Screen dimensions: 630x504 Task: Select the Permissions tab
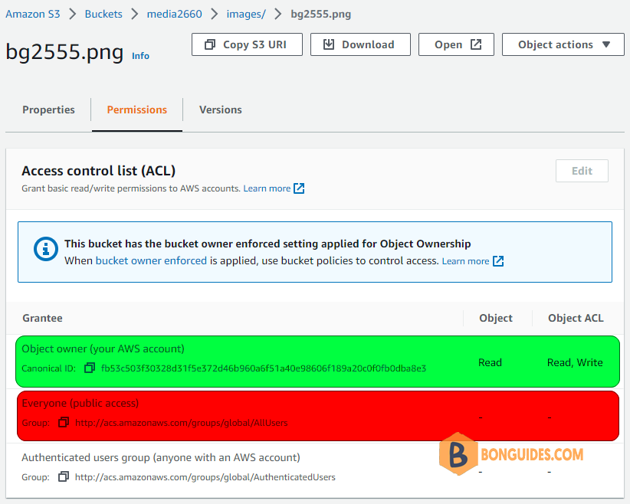click(x=136, y=110)
